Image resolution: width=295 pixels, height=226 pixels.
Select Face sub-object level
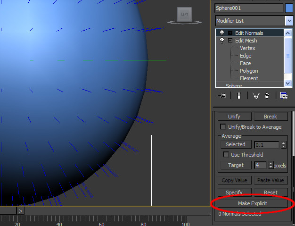coord(245,63)
